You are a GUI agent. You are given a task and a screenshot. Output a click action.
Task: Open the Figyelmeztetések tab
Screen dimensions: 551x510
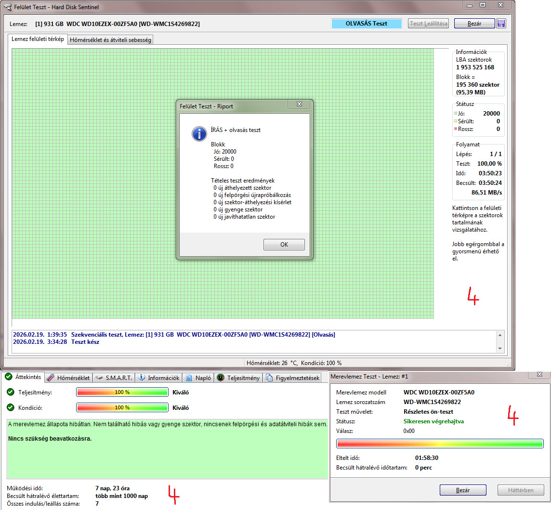coord(293,378)
